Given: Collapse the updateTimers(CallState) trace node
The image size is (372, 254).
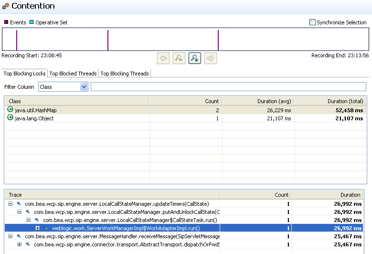Looking at the screenshot, I should click(x=11, y=204).
